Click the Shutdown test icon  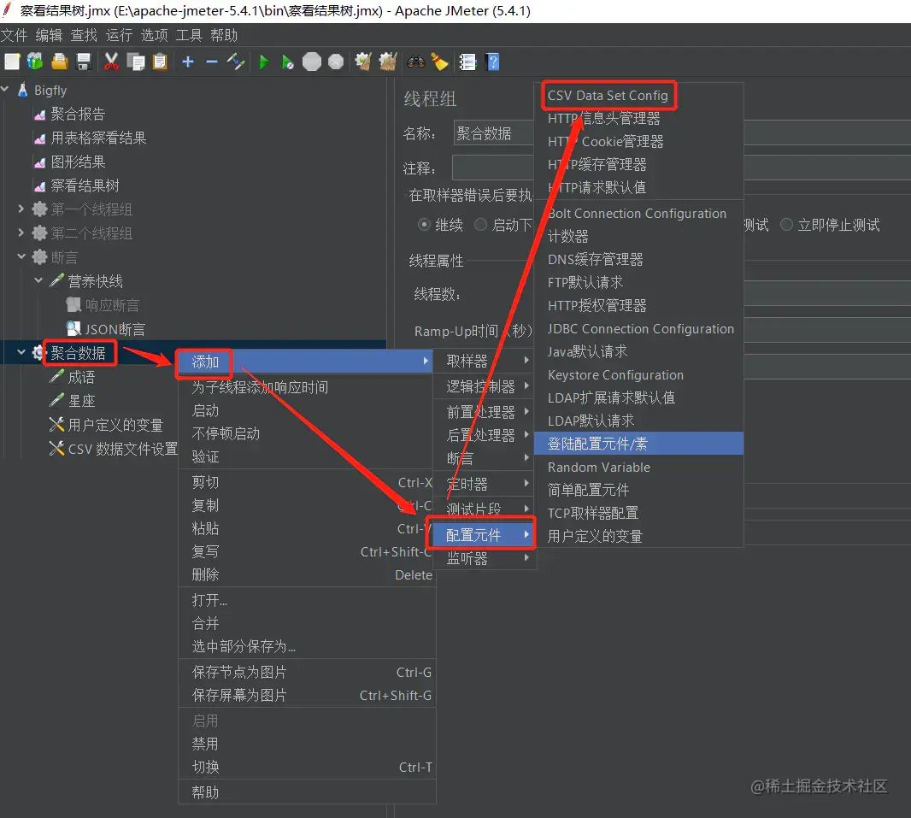336,62
